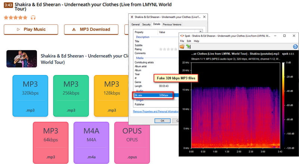This screenshot has height=164, width=299.
Task: Click the five-star rating on the web page
Action: (x=16, y=18)
